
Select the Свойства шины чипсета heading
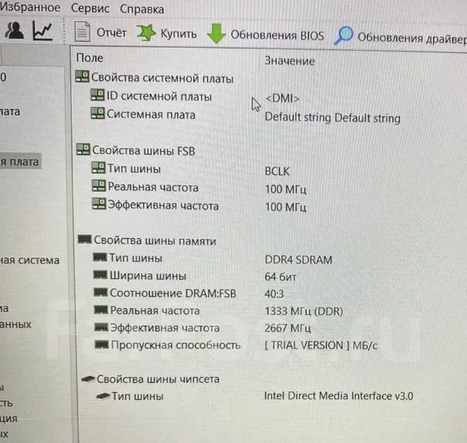(158, 379)
